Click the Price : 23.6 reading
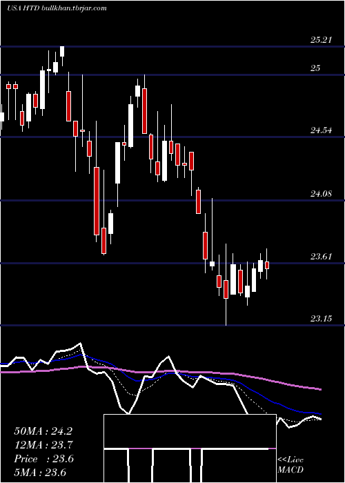This screenshot has height=483, width=345. point(44,459)
